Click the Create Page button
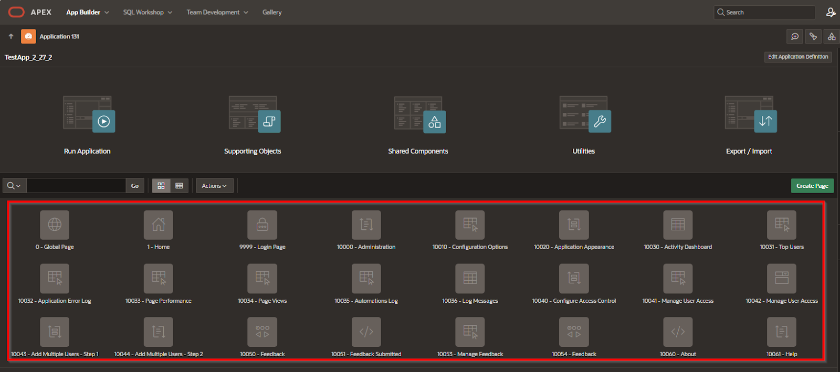Screen dimensions: 840x372 [x=812, y=186]
